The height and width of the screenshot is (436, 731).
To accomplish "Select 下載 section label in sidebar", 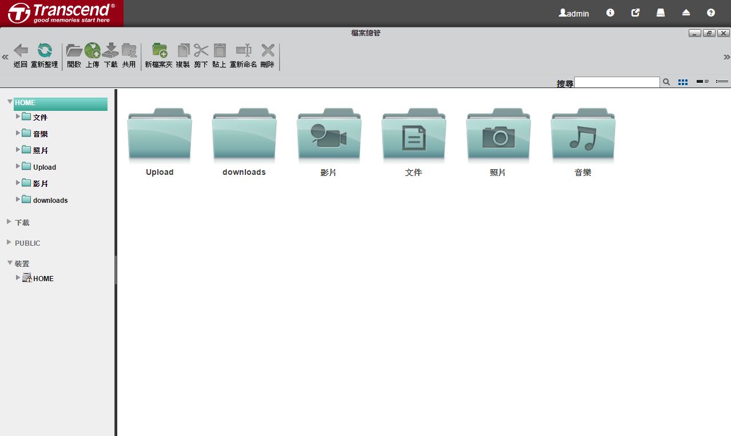I will click(x=22, y=223).
